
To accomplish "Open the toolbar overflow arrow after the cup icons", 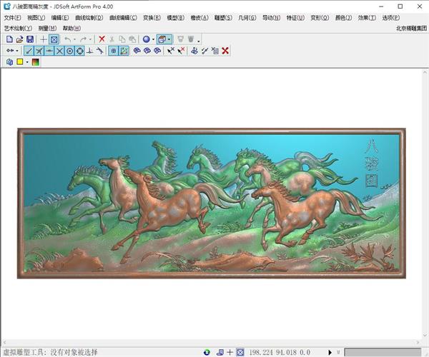I will click(x=199, y=41).
